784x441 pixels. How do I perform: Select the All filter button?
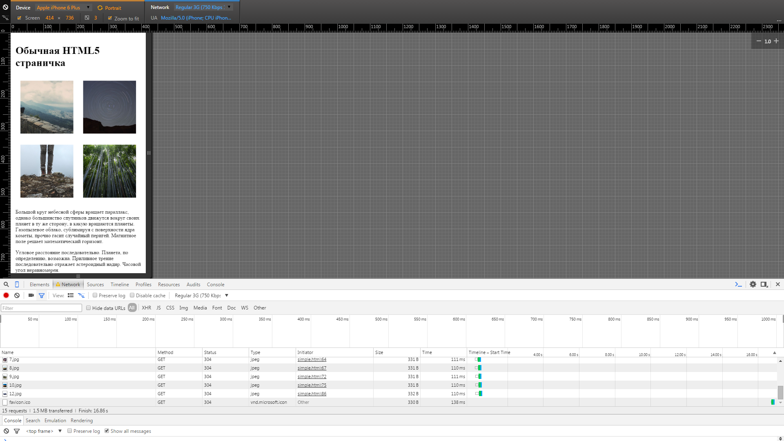(x=132, y=308)
